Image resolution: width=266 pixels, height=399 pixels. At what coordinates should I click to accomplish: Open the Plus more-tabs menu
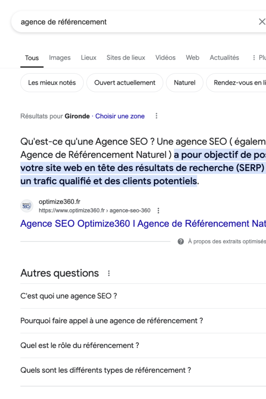[259, 58]
